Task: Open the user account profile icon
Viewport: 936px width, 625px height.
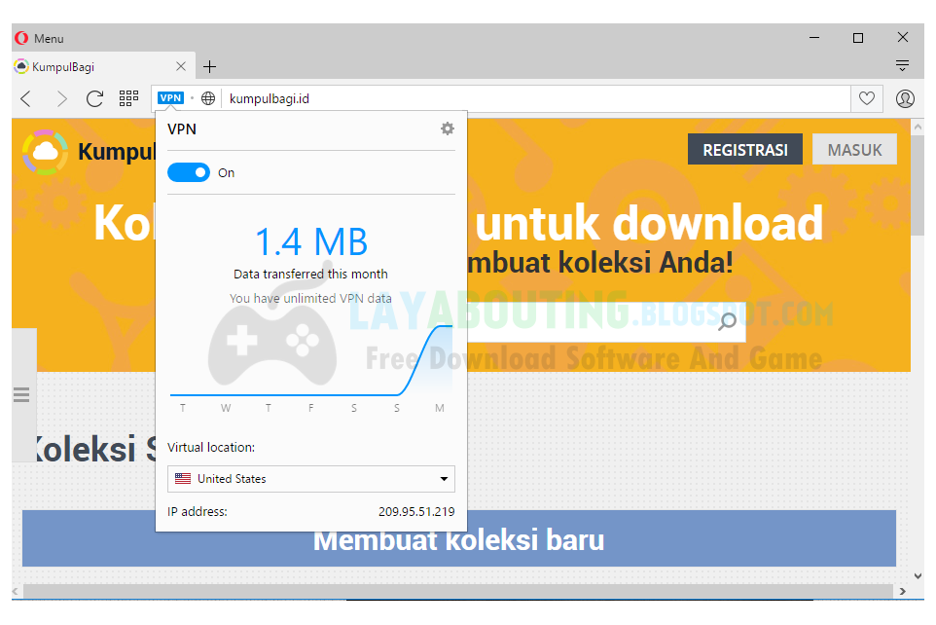Action: 905,98
